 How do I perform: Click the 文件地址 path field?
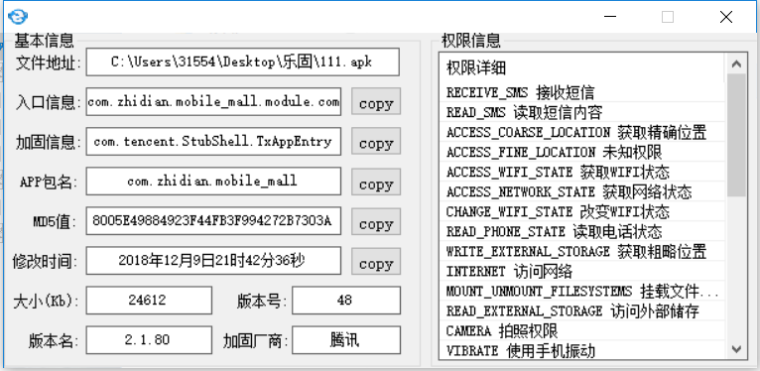tap(243, 62)
